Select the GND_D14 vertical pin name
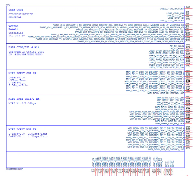This screenshot has width=196, height=176. coord(98,162)
